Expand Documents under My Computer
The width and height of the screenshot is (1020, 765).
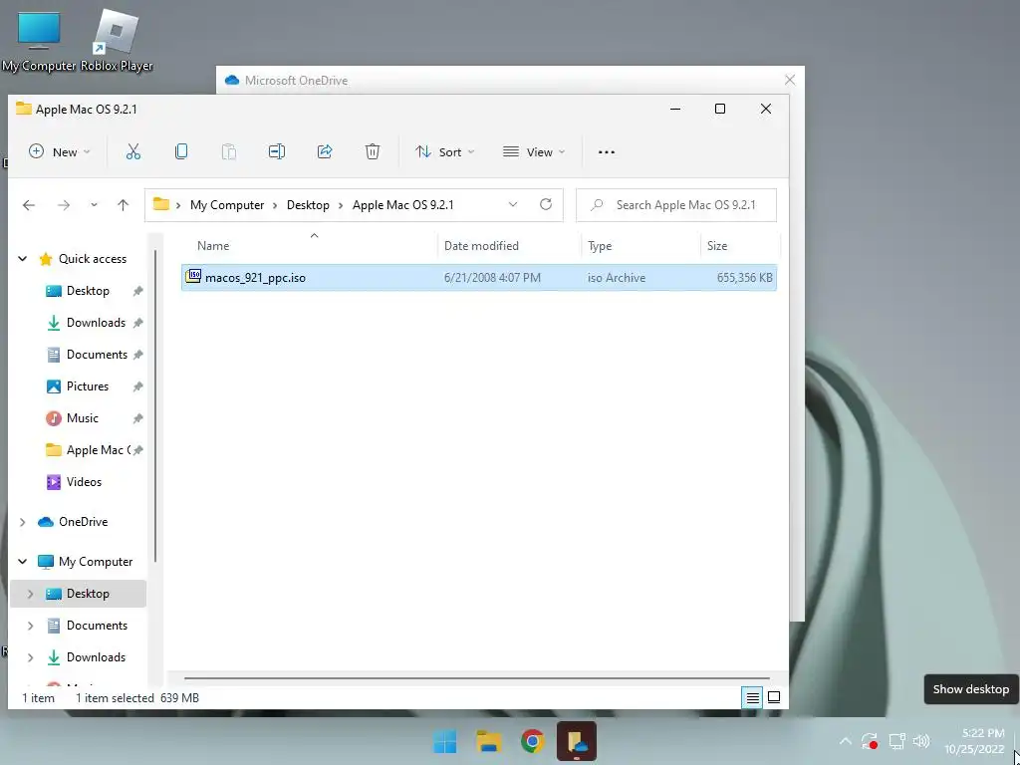[30, 626]
